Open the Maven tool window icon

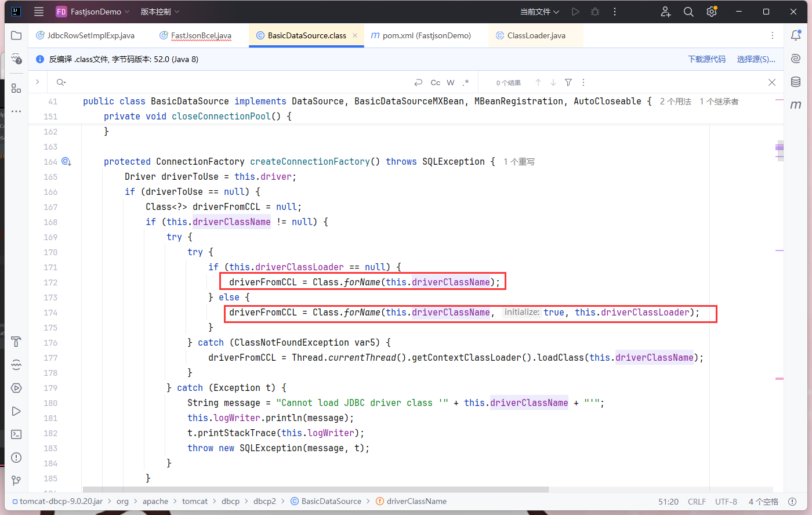pos(796,105)
